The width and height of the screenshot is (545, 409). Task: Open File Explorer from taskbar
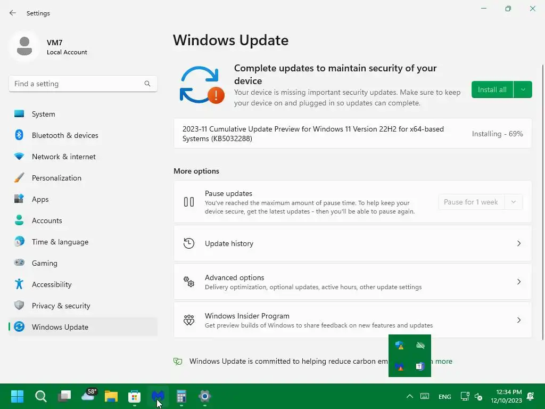(111, 396)
